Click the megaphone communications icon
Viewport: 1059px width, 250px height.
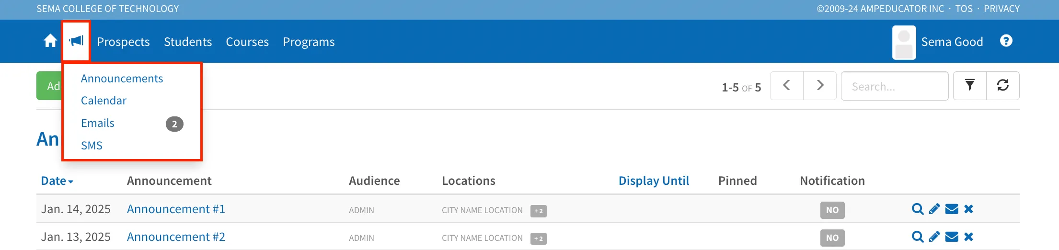tap(76, 41)
